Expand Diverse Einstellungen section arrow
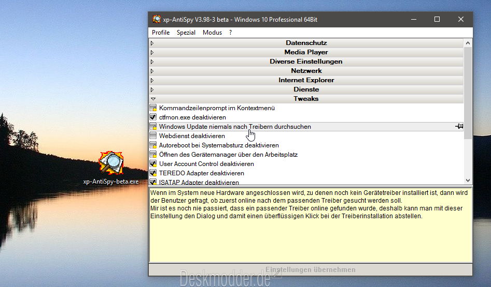Screen dimensions: 491x287 coord(152,62)
